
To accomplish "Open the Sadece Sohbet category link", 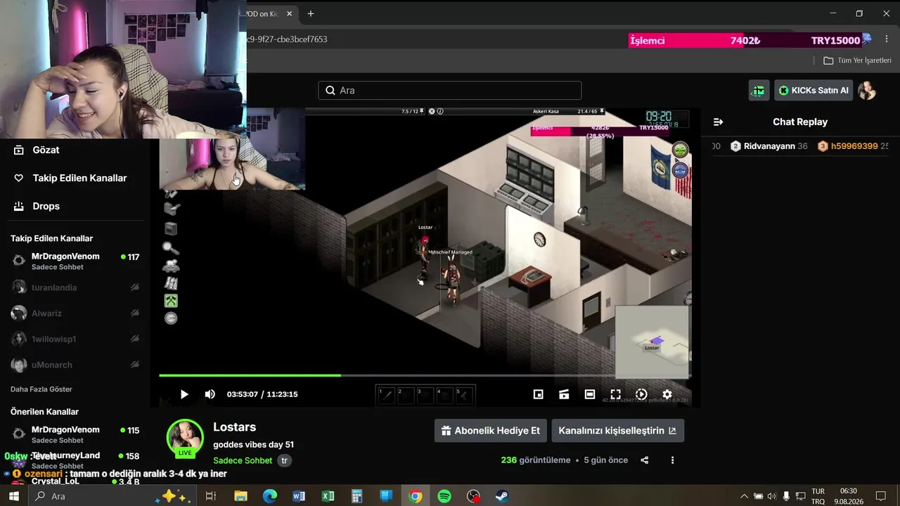I will pyautogui.click(x=243, y=460).
